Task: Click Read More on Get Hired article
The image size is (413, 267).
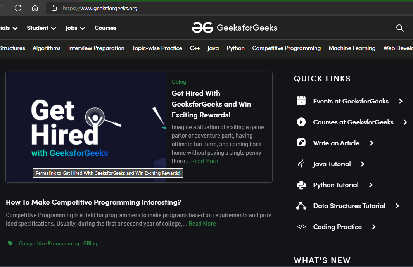Action: click(204, 161)
